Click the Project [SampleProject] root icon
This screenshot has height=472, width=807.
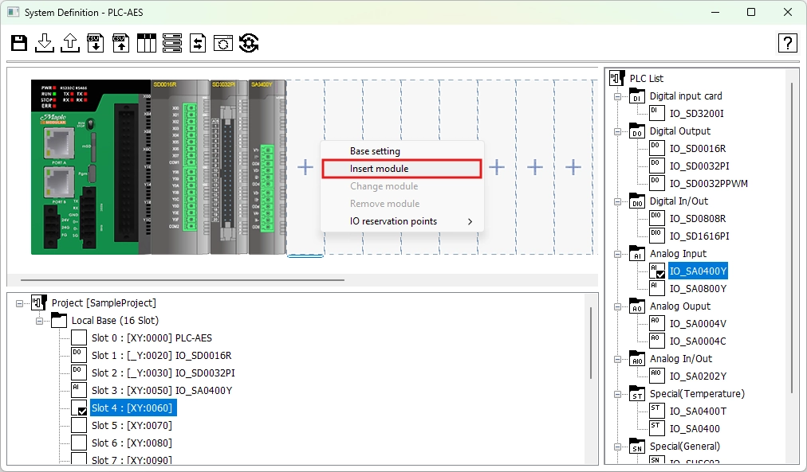pos(39,303)
